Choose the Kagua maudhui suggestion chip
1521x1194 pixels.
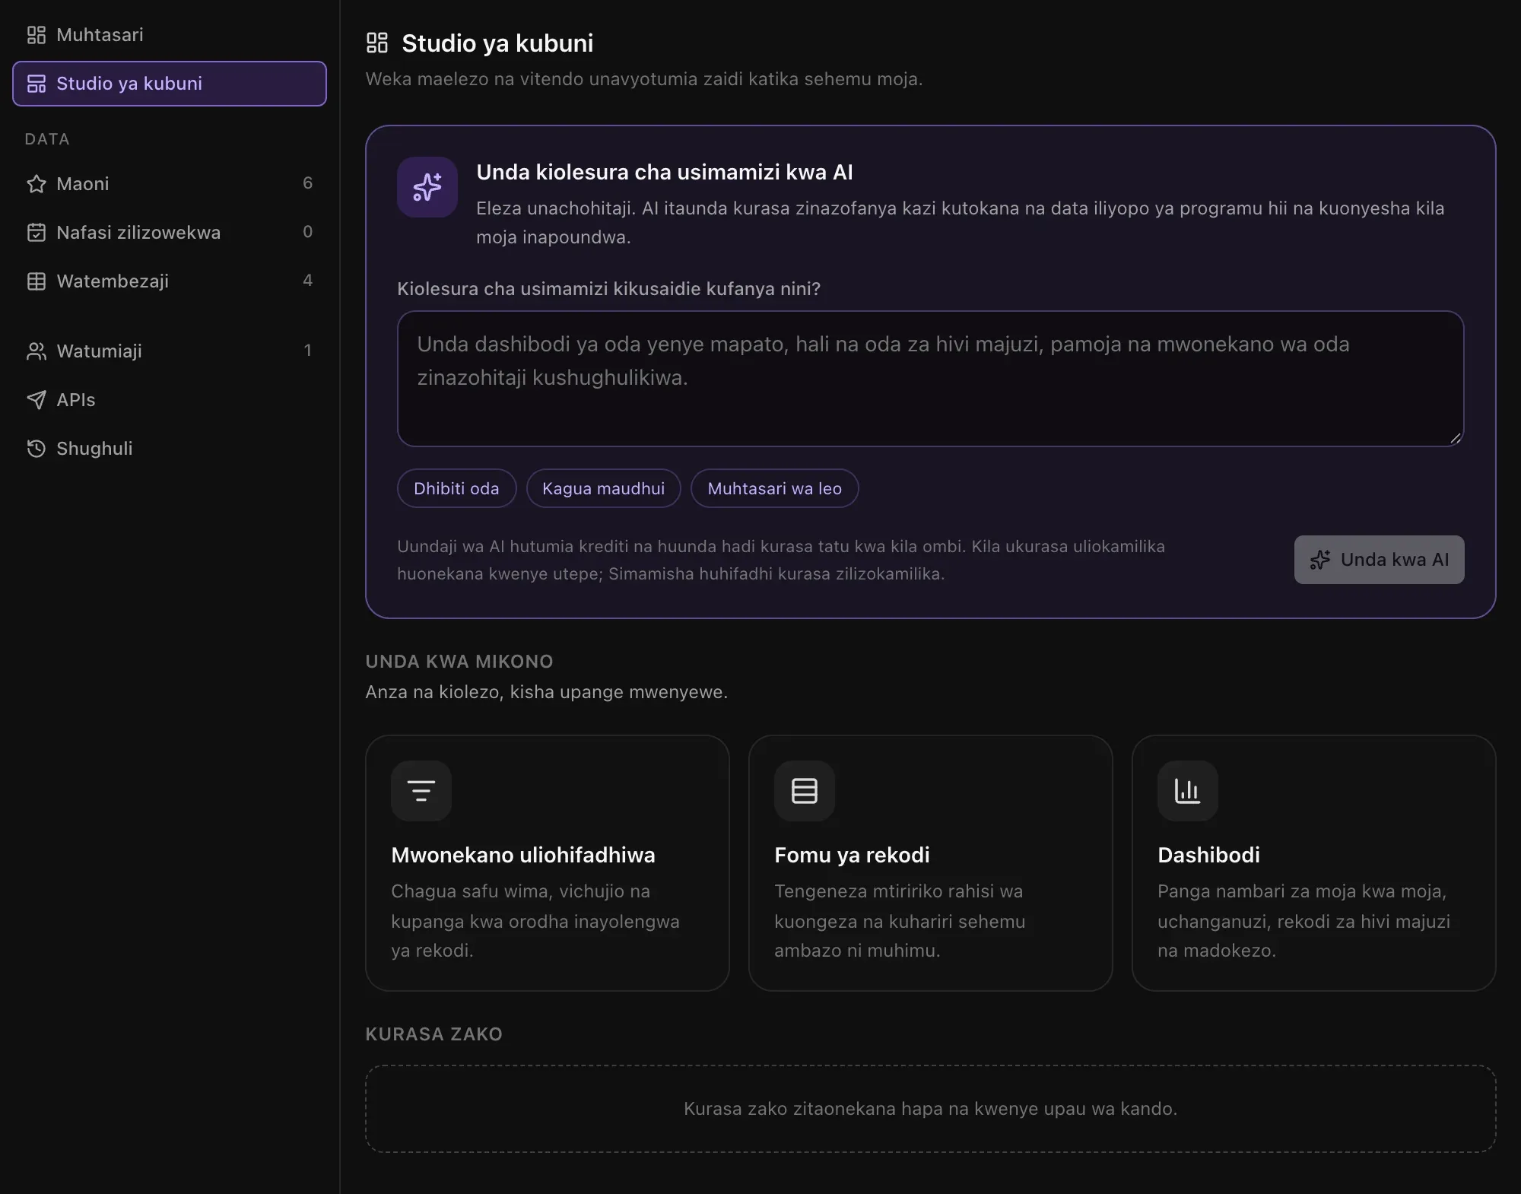pyautogui.click(x=603, y=488)
